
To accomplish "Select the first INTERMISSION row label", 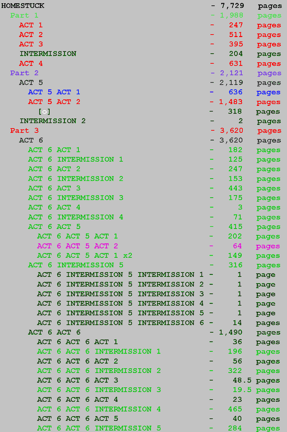I will tap(48, 54).
